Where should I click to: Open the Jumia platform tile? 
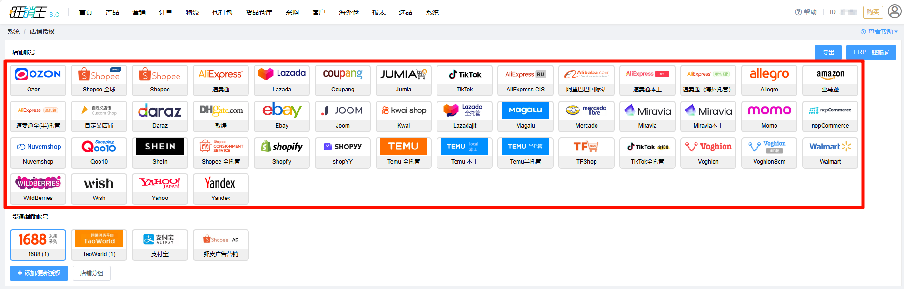[x=404, y=80]
